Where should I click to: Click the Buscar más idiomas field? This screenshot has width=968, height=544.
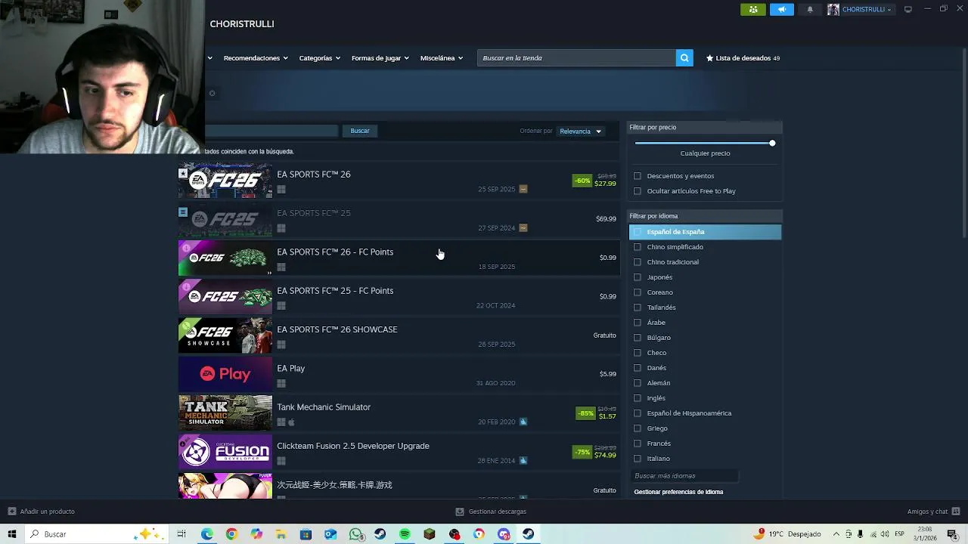coord(684,476)
